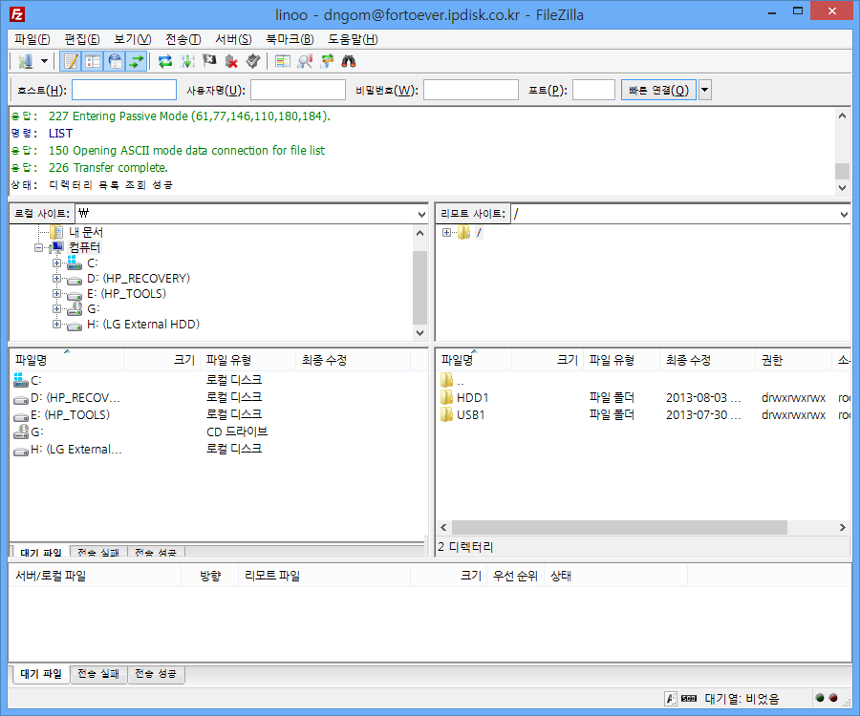
Task: Click the remote file list horizontal scrollbar
Action: click(619, 527)
